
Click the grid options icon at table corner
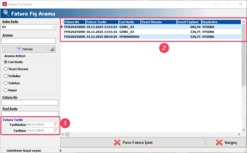coord(62,22)
